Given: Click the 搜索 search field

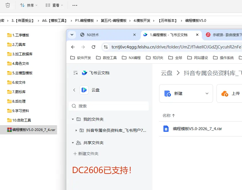Looking at the screenshot, I should tap(109, 106).
